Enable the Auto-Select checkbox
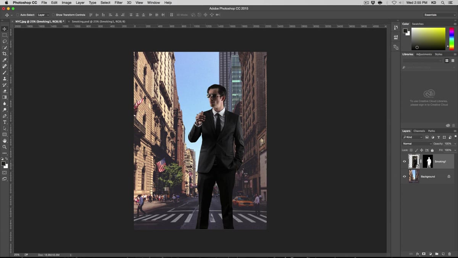The width and height of the screenshot is (458, 258). click(x=18, y=15)
